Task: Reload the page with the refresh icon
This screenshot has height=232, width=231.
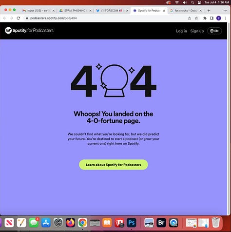Action: [19, 18]
